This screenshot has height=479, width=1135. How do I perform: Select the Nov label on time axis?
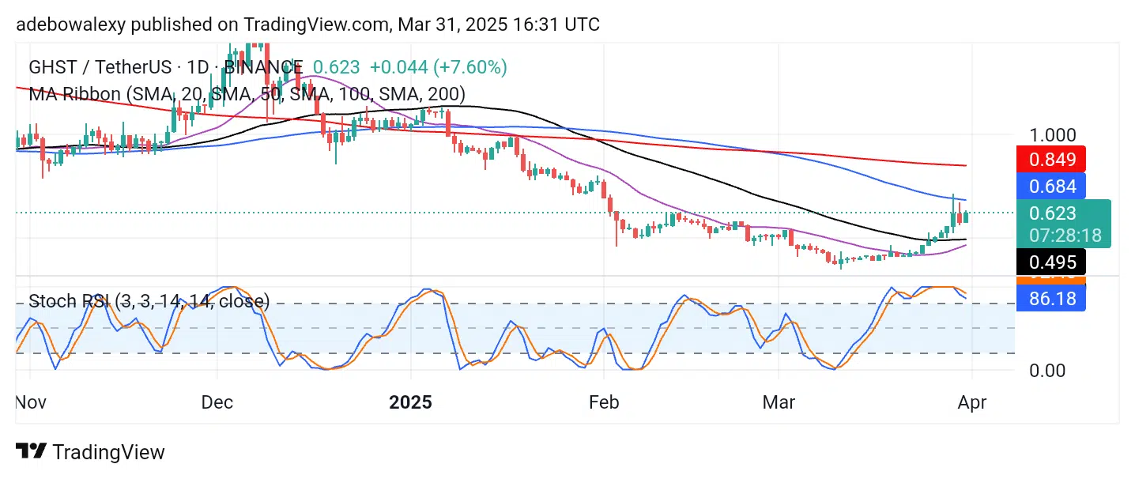point(32,402)
